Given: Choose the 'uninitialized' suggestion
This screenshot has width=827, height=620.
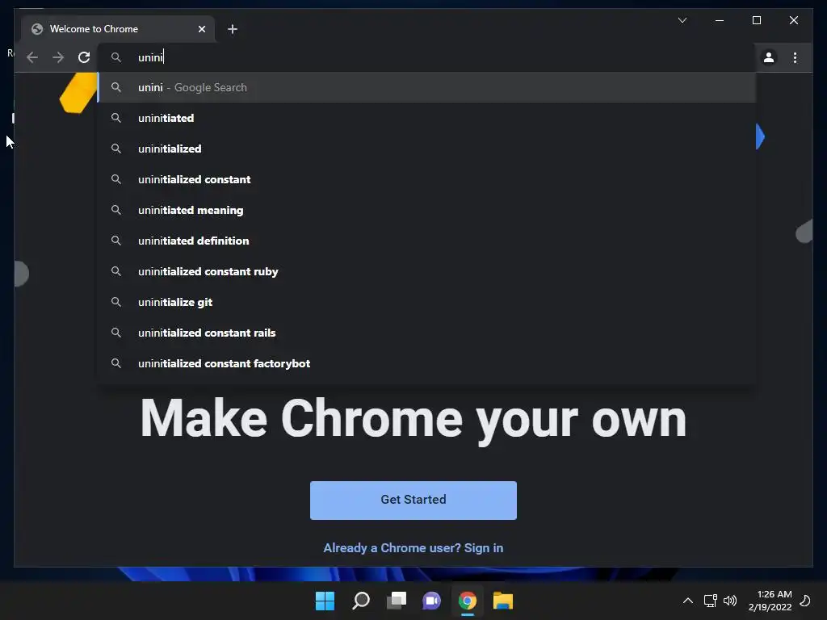Looking at the screenshot, I should tap(426, 149).
